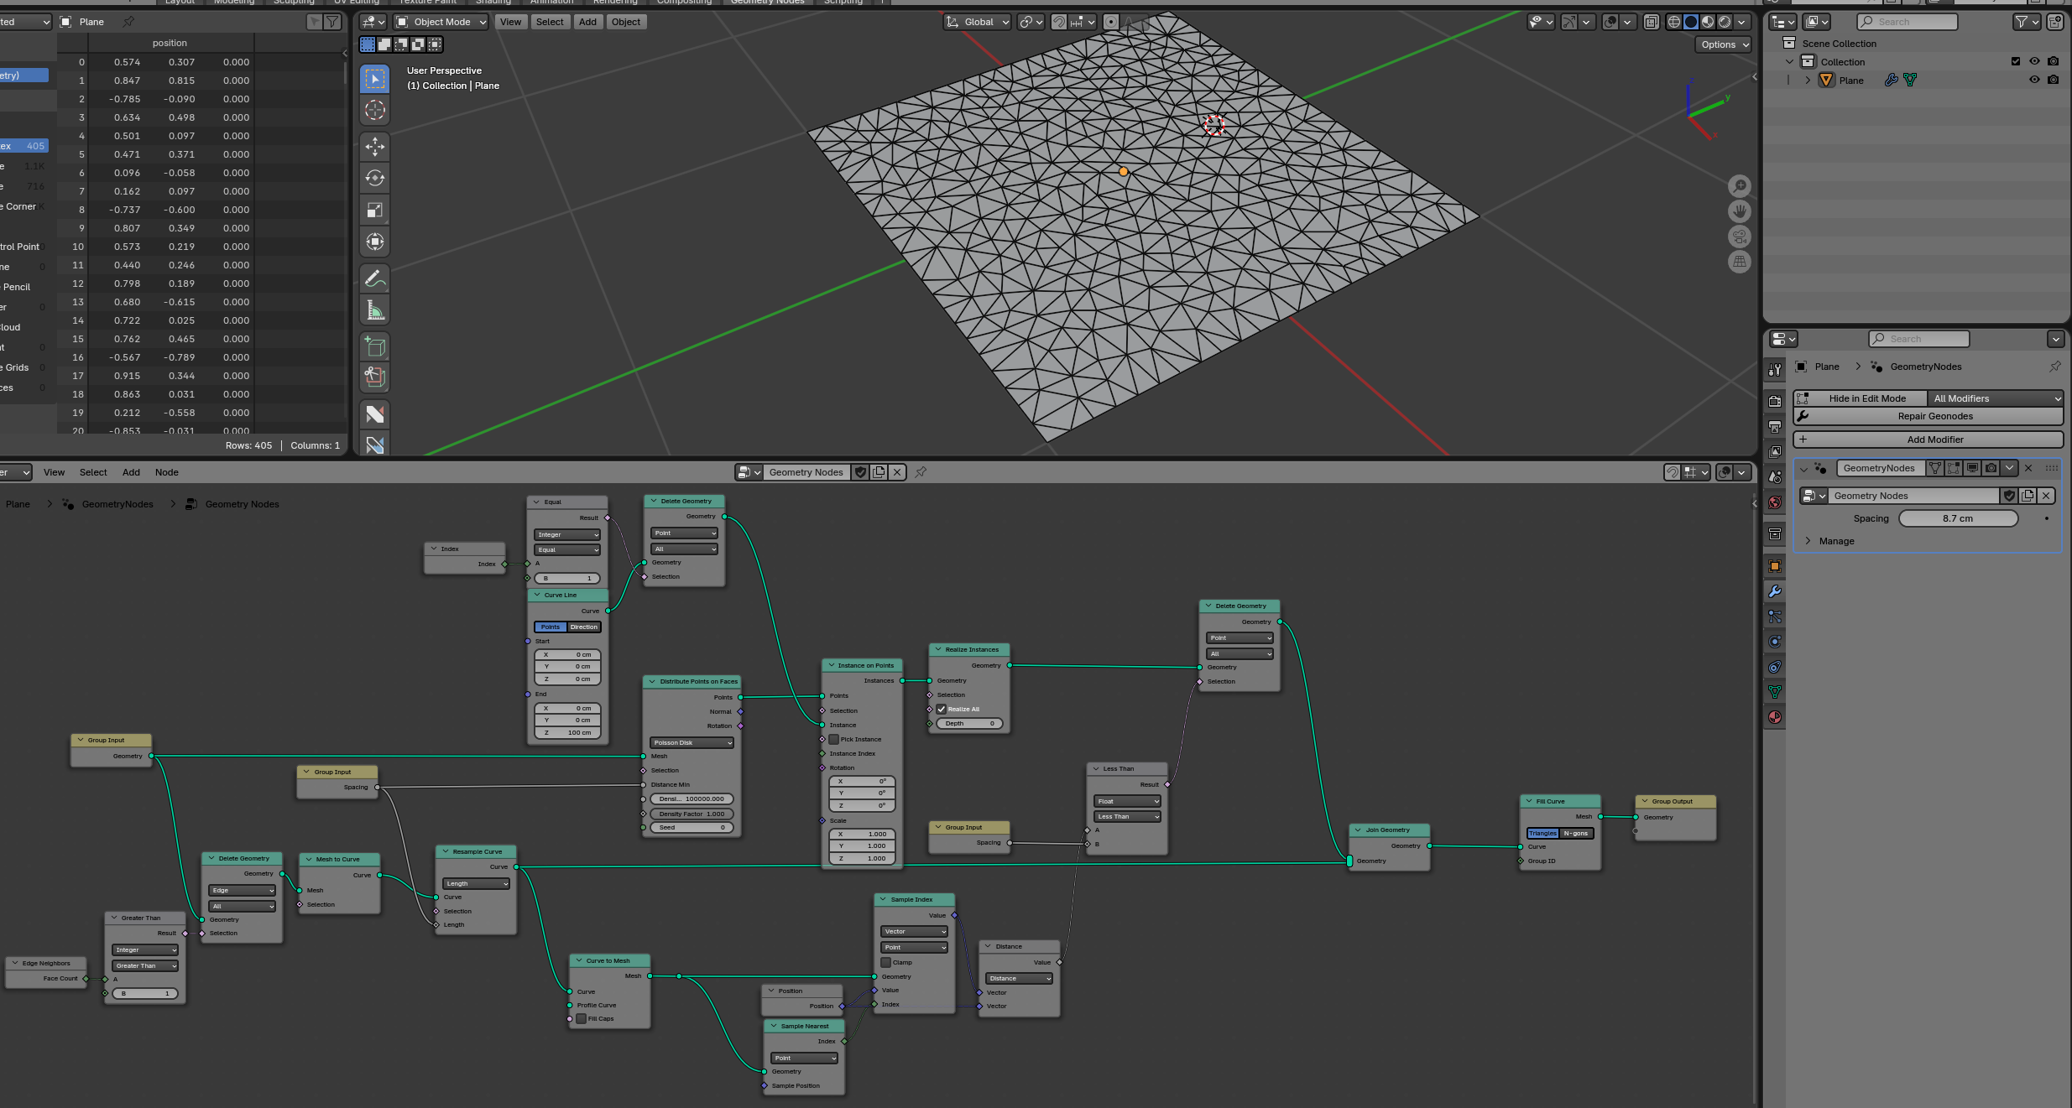The image size is (2072, 1108).
Task: Pin the Geometry Nodes node tree
Action: click(921, 472)
